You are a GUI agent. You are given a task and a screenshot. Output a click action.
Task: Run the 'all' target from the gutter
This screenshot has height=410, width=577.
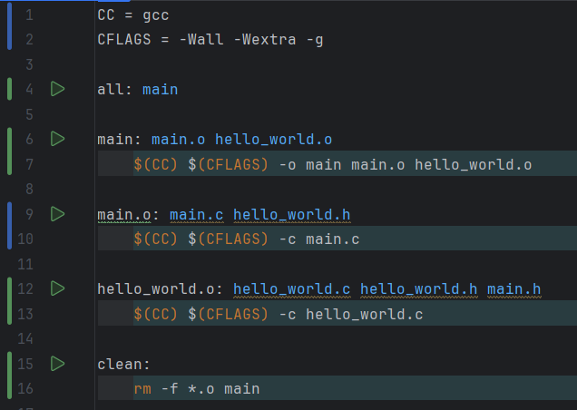click(58, 89)
